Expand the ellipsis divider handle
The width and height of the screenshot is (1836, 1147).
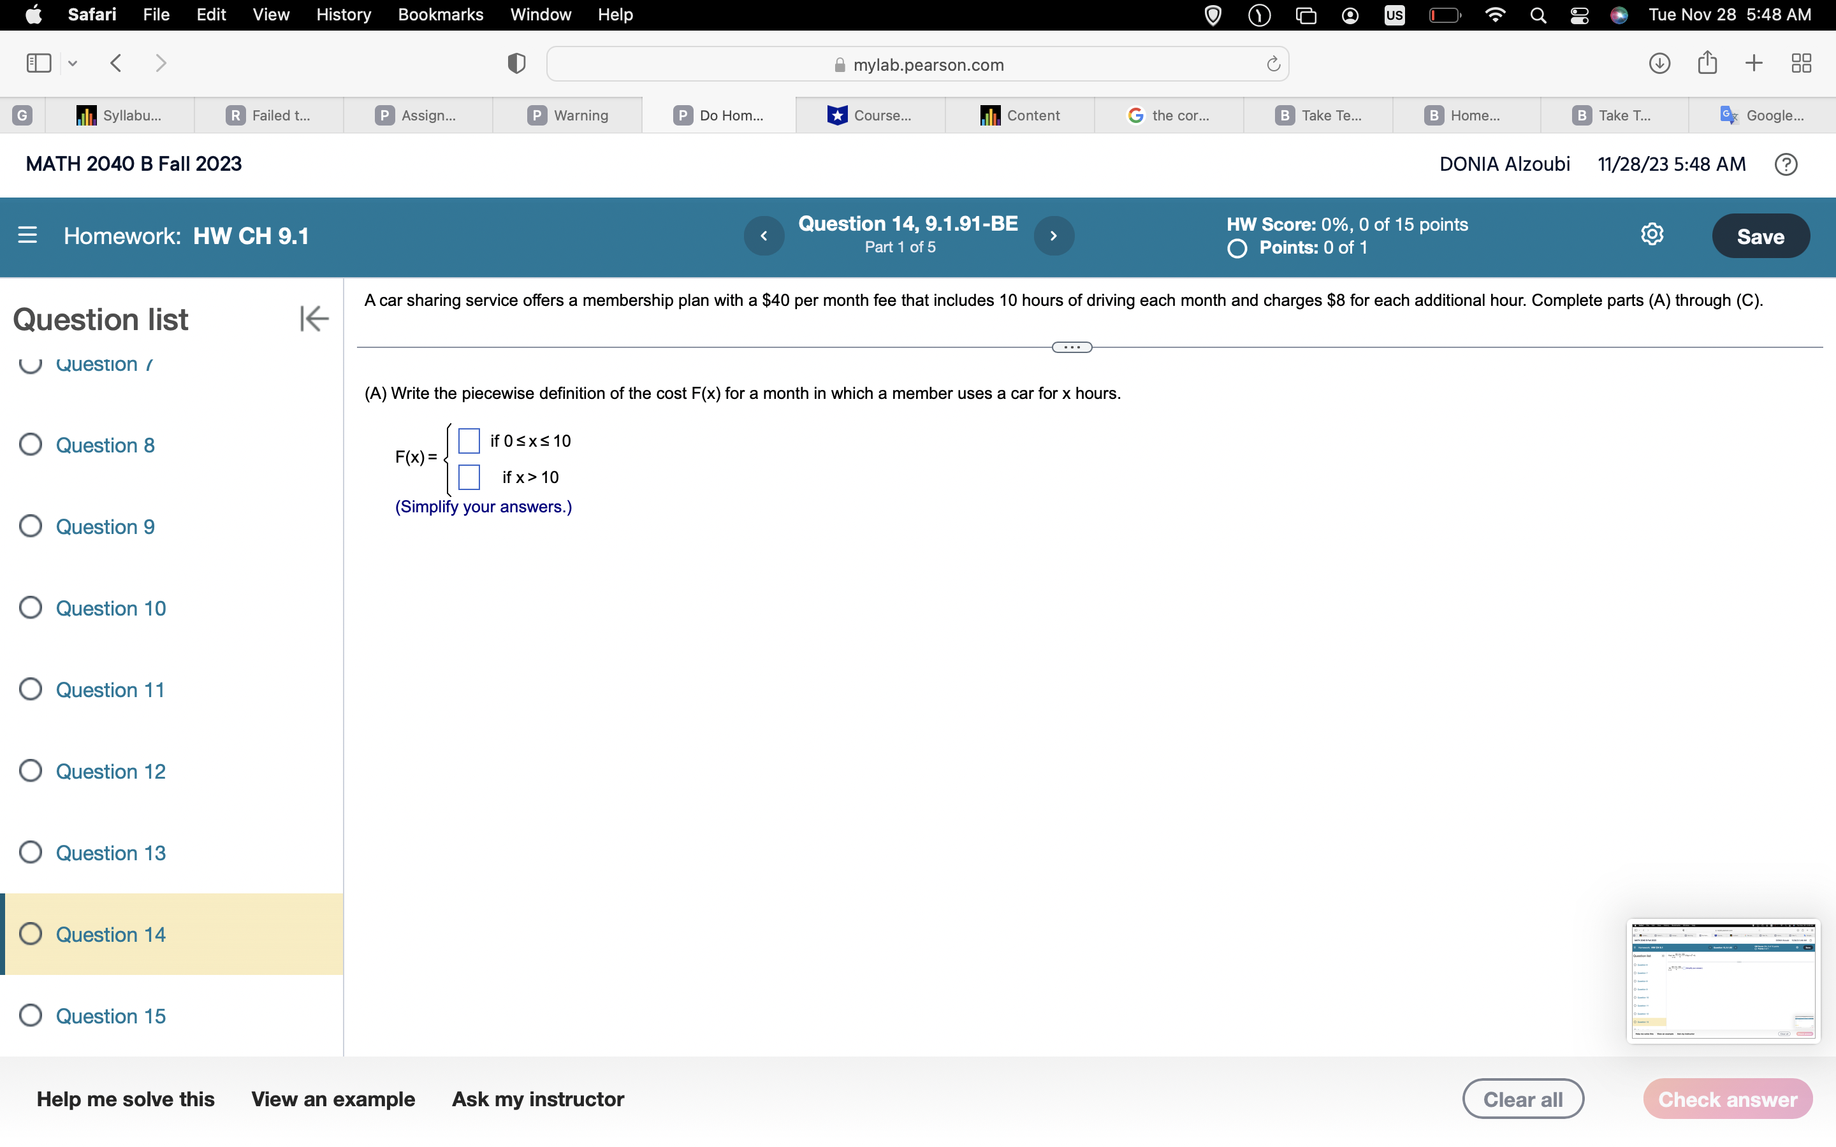1071,347
